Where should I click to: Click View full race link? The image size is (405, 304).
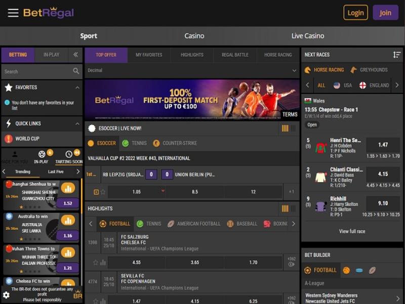click(x=352, y=231)
